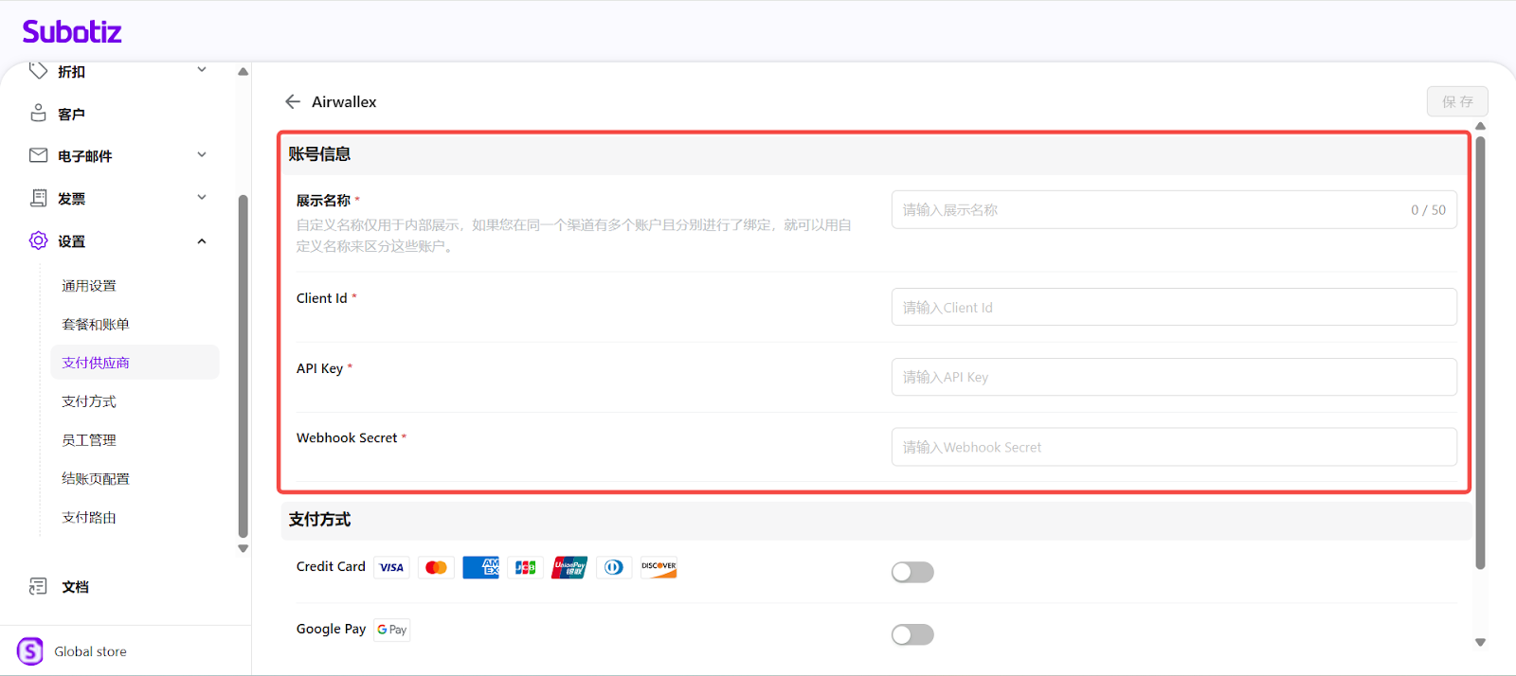Collapse the 设置 settings section chevron
Screen dimensions: 1516x676
(202, 241)
